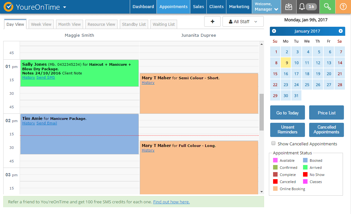Click the Booked status color swatch
The width and height of the screenshot is (351, 214).
tap(305, 160)
